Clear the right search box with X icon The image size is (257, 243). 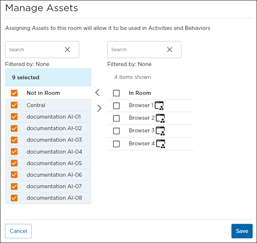pos(170,49)
